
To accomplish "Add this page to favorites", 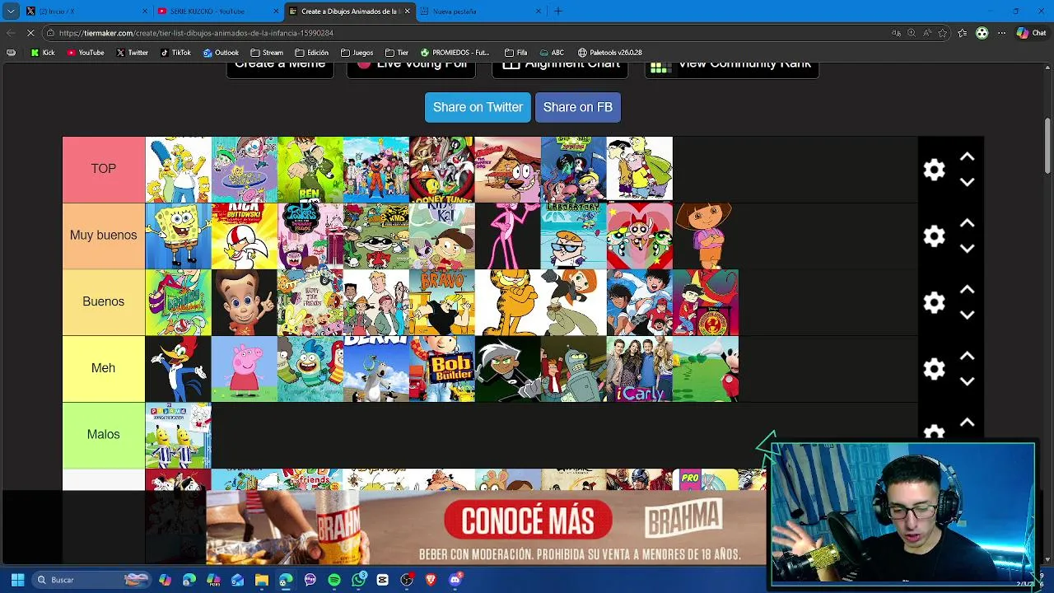I will (943, 33).
